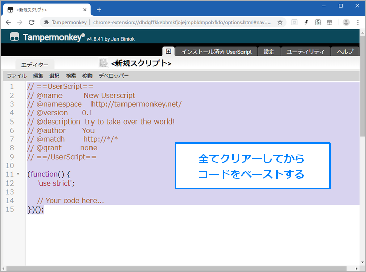Open the デベロッパー menu
This screenshot has width=366, height=272.
point(113,76)
